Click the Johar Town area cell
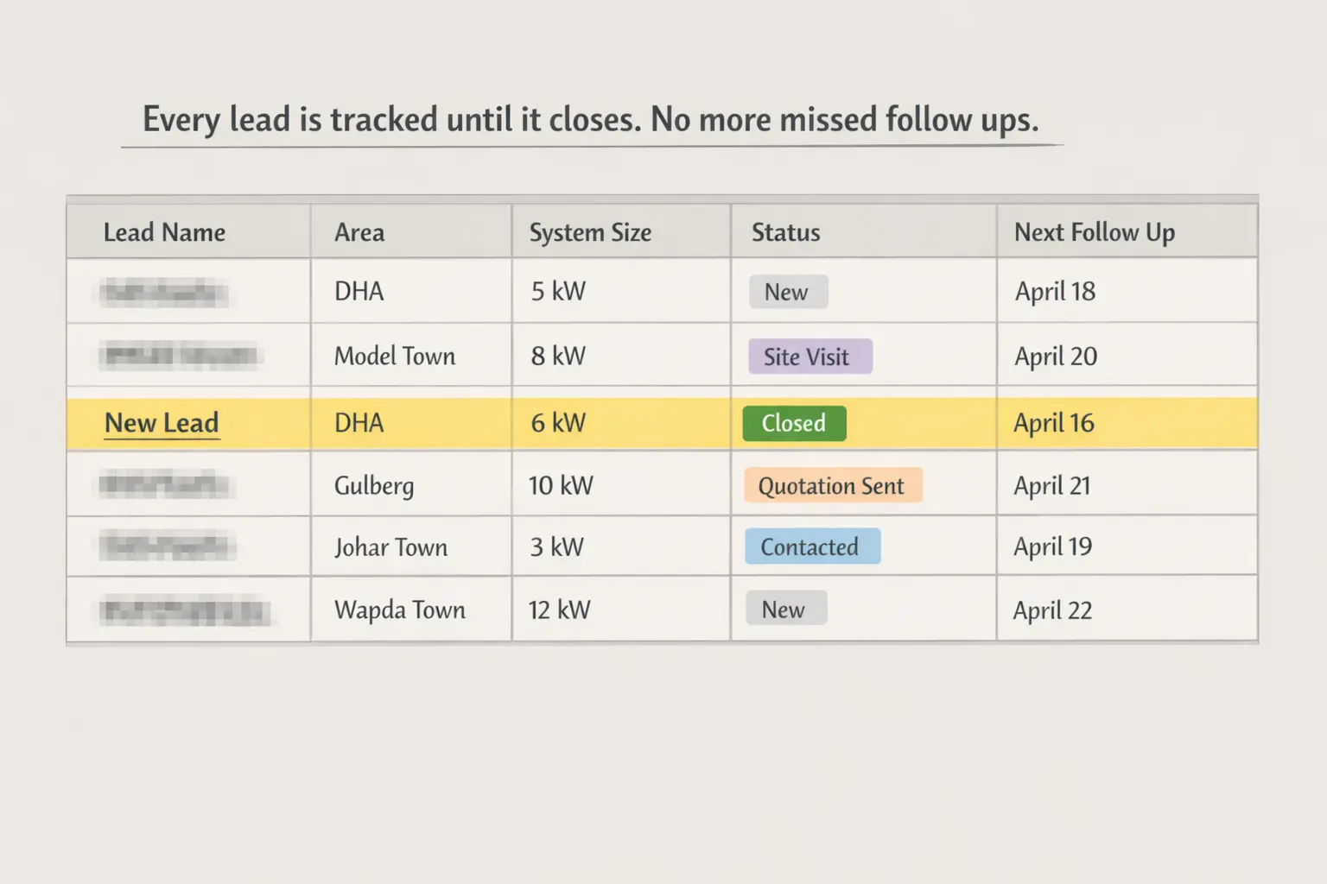The image size is (1327, 884). (390, 547)
